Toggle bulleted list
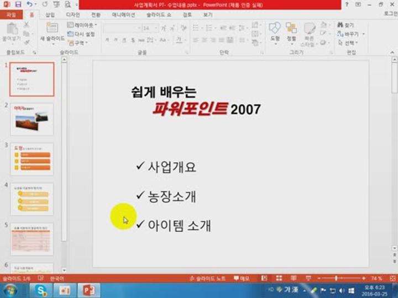398x298 pixels. [197, 28]
